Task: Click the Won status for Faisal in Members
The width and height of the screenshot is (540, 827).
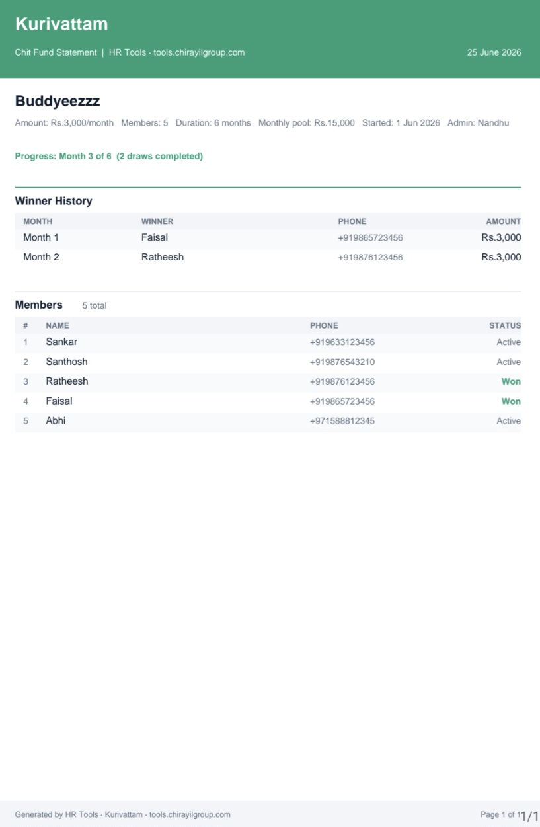Action: (x=511, y=401)
